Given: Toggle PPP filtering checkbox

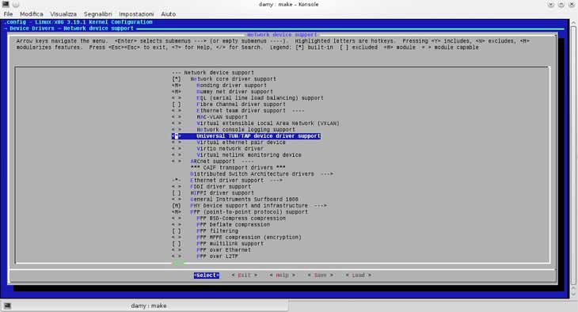Looking at the screenshot, I should pyautogui.click(x=177, y=231).
